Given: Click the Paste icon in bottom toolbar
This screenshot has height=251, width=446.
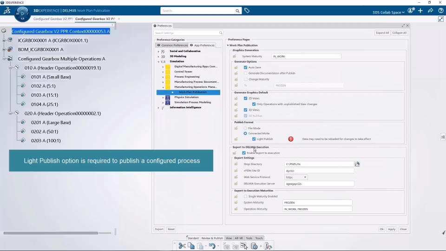Looking at the screenshot, I should point(200,246).
